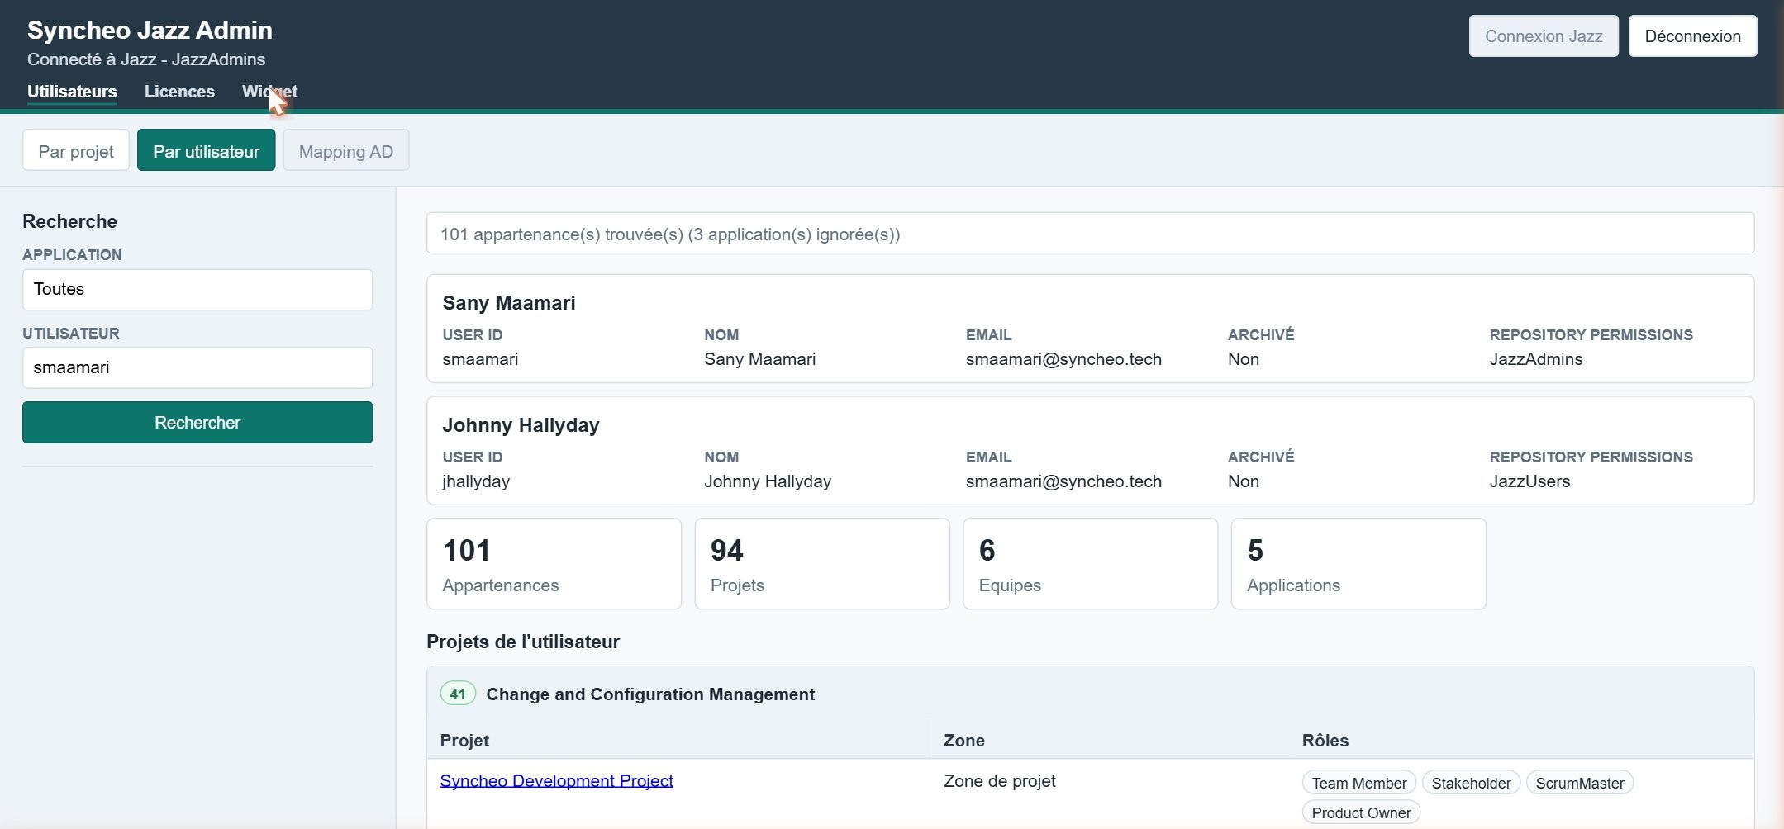1784x829 pixels.
Task: Click Johnny Hallyday's email address
Action: coord(1063,481)
